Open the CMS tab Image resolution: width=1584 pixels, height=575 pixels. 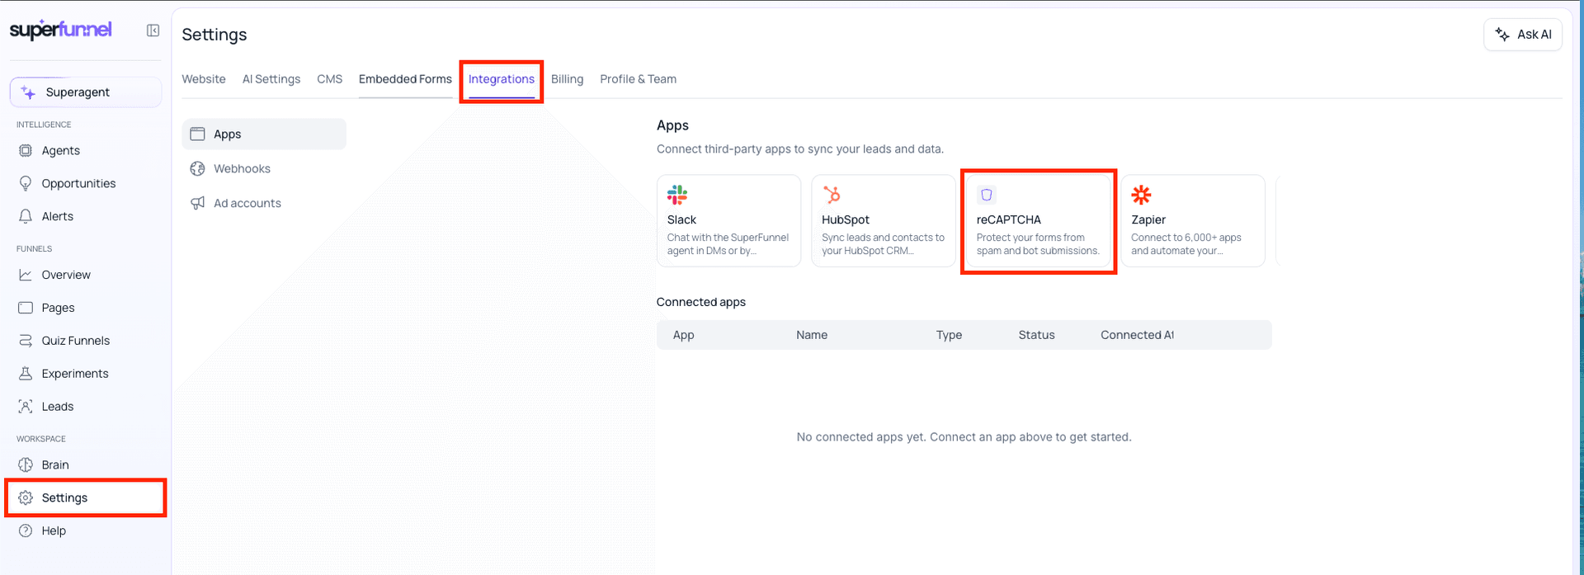click(x=330, y=79)
